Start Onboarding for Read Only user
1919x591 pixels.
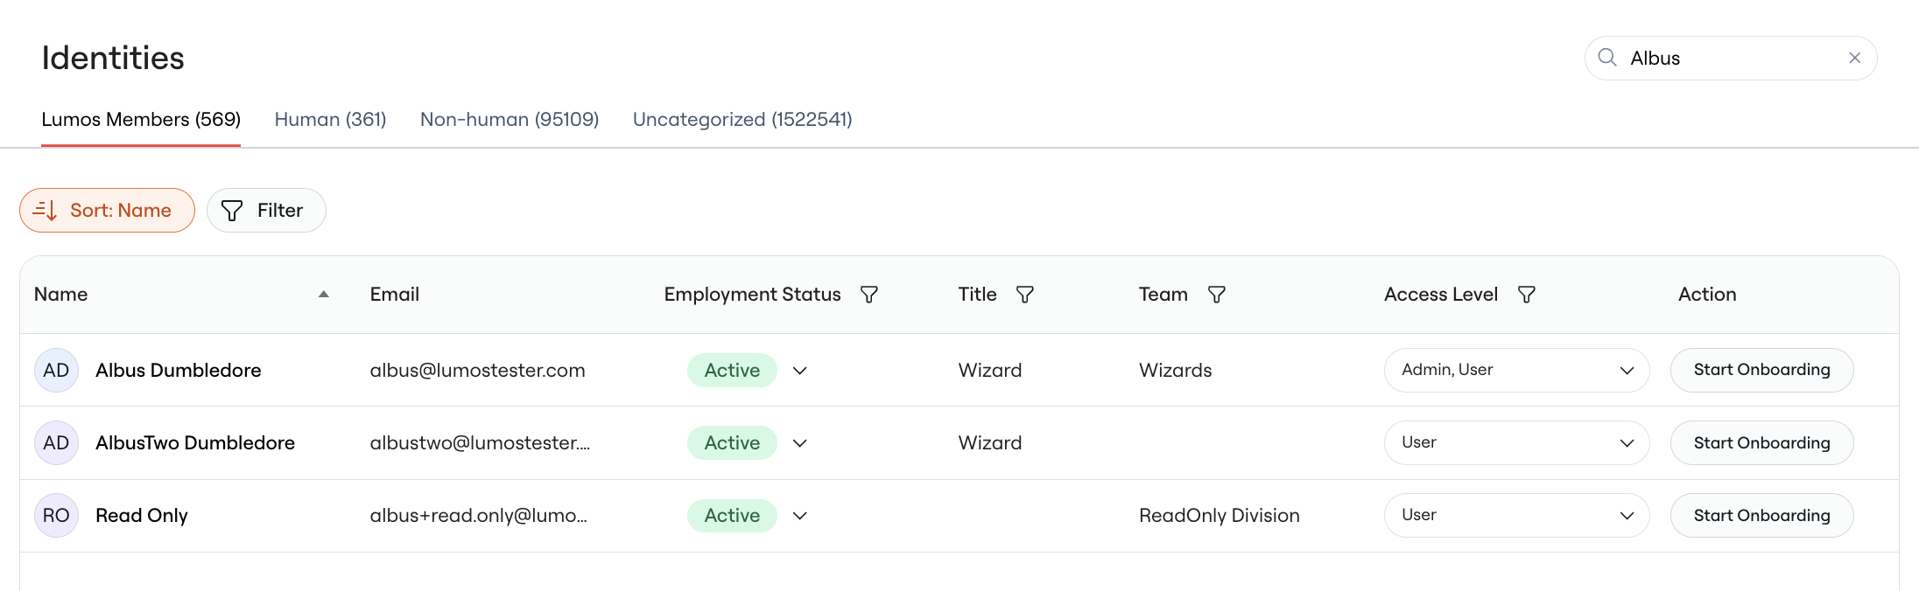(x=1761, y=516)
